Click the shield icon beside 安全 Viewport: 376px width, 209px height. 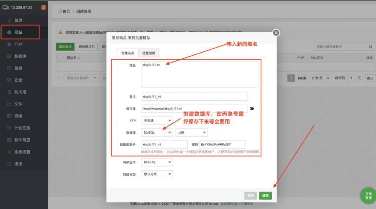pos(9,80)
